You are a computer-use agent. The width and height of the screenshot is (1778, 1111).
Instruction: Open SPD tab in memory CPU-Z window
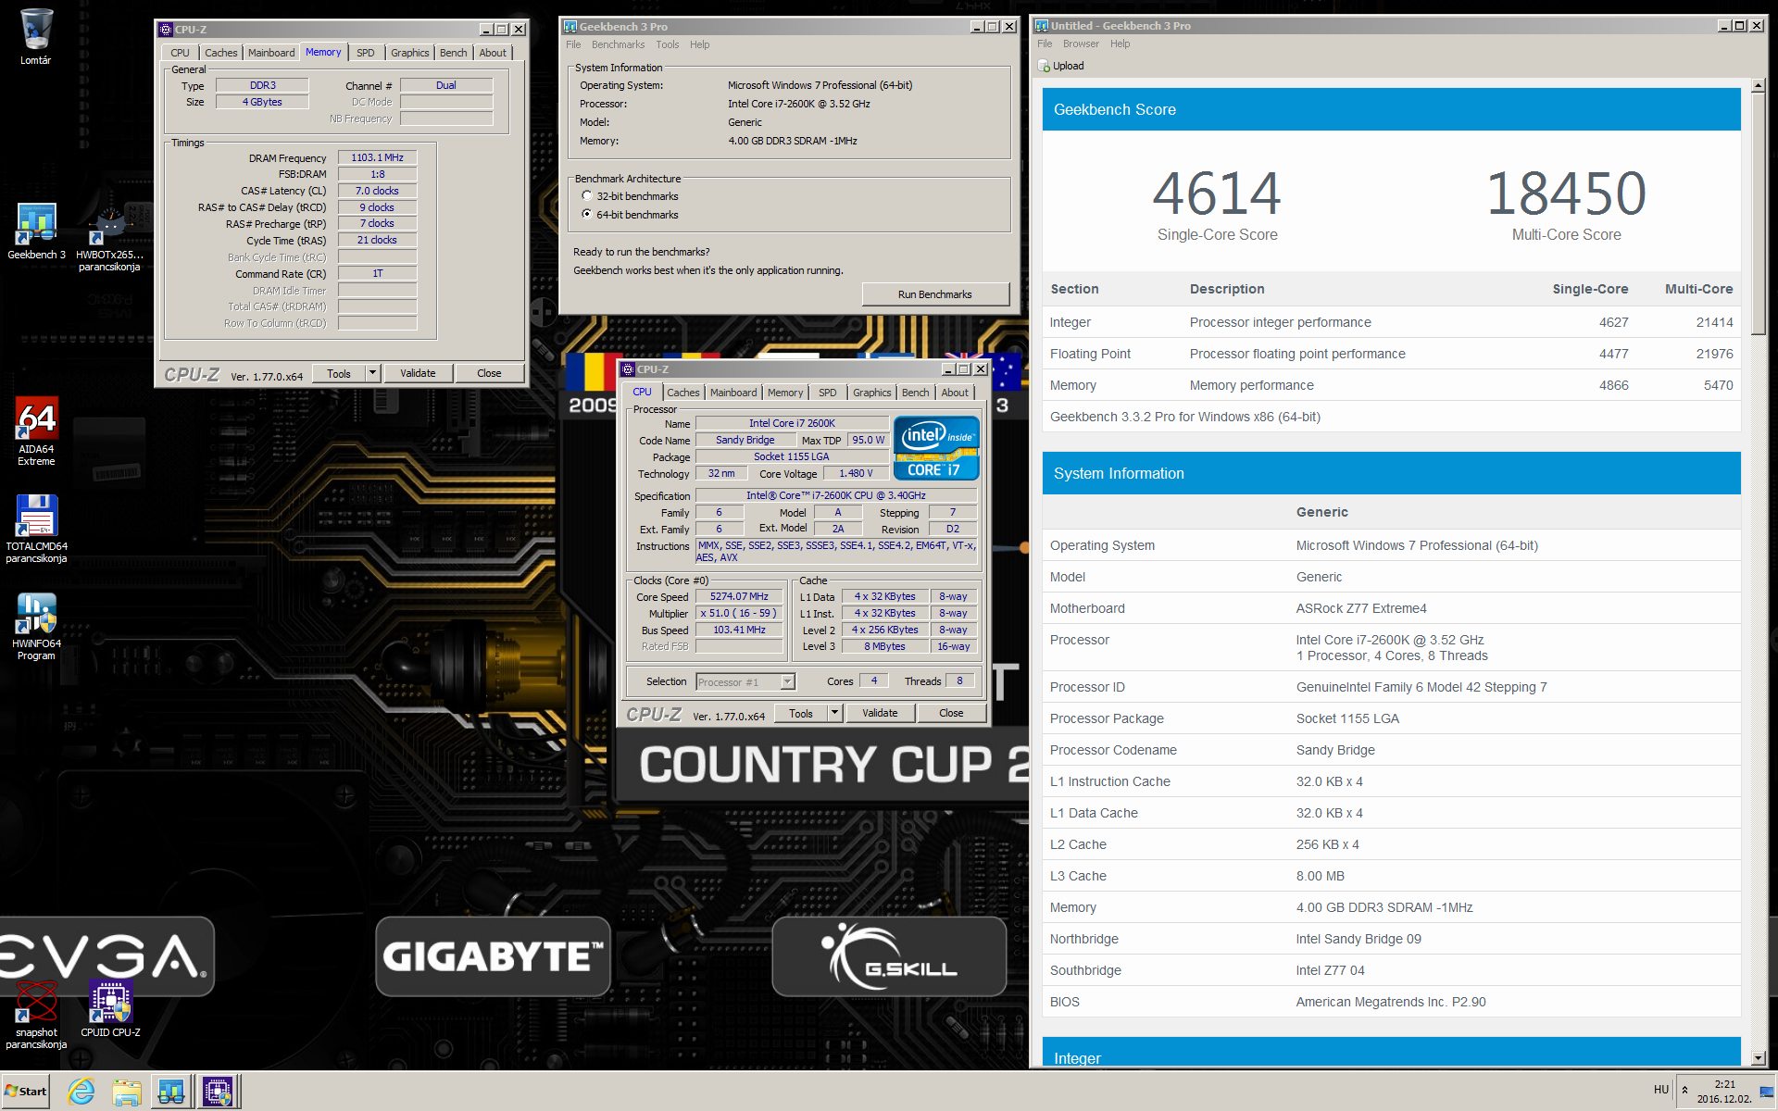click(366, 53)
